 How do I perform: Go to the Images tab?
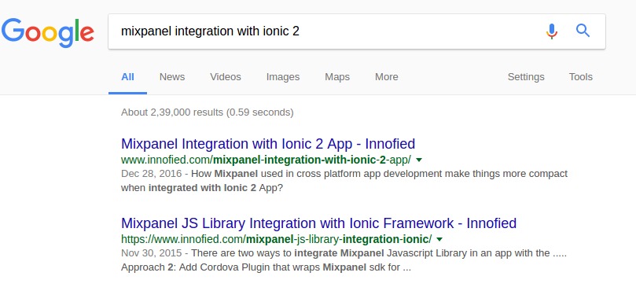[x=283, y=77]
